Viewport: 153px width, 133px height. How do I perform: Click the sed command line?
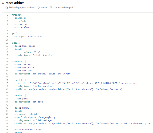(x=77, y=83)
